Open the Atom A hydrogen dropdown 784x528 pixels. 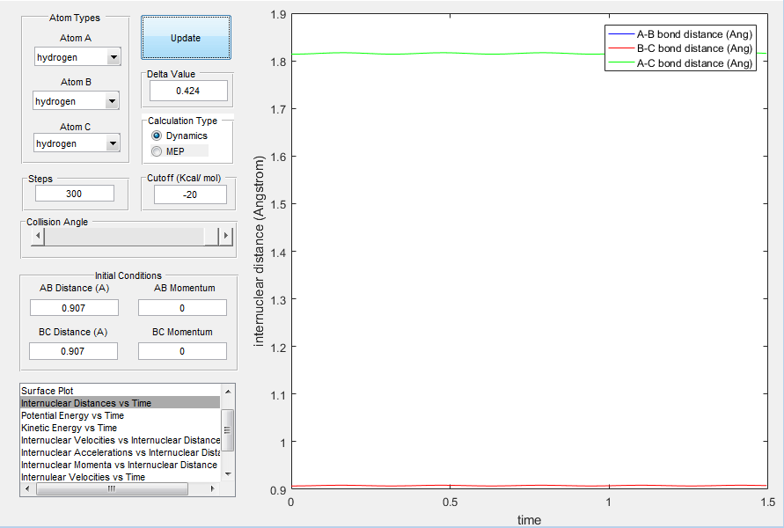pos(77,57)
